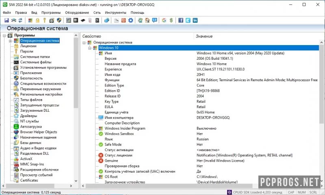
Task: Click the Save (floppy disk) toolbar icon
Action: 6,20
